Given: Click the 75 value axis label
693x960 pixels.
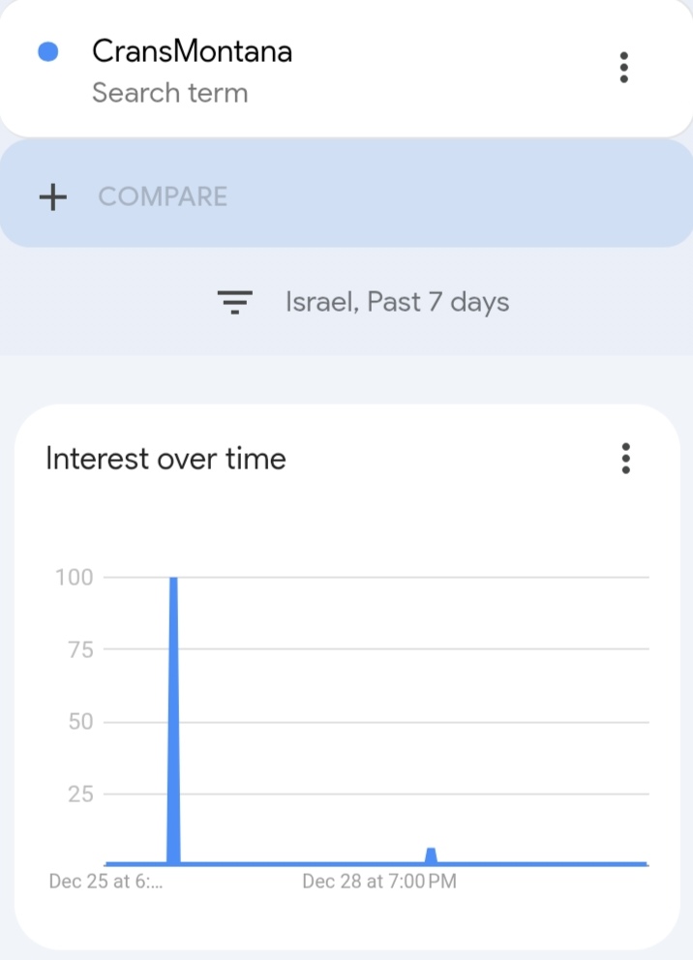Looking at the screenshot, I should (x=80, y=649).
